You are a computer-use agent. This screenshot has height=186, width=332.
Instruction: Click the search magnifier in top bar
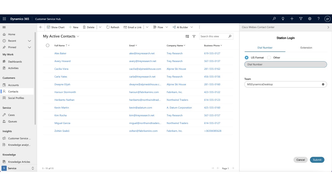tap(274, 19)
